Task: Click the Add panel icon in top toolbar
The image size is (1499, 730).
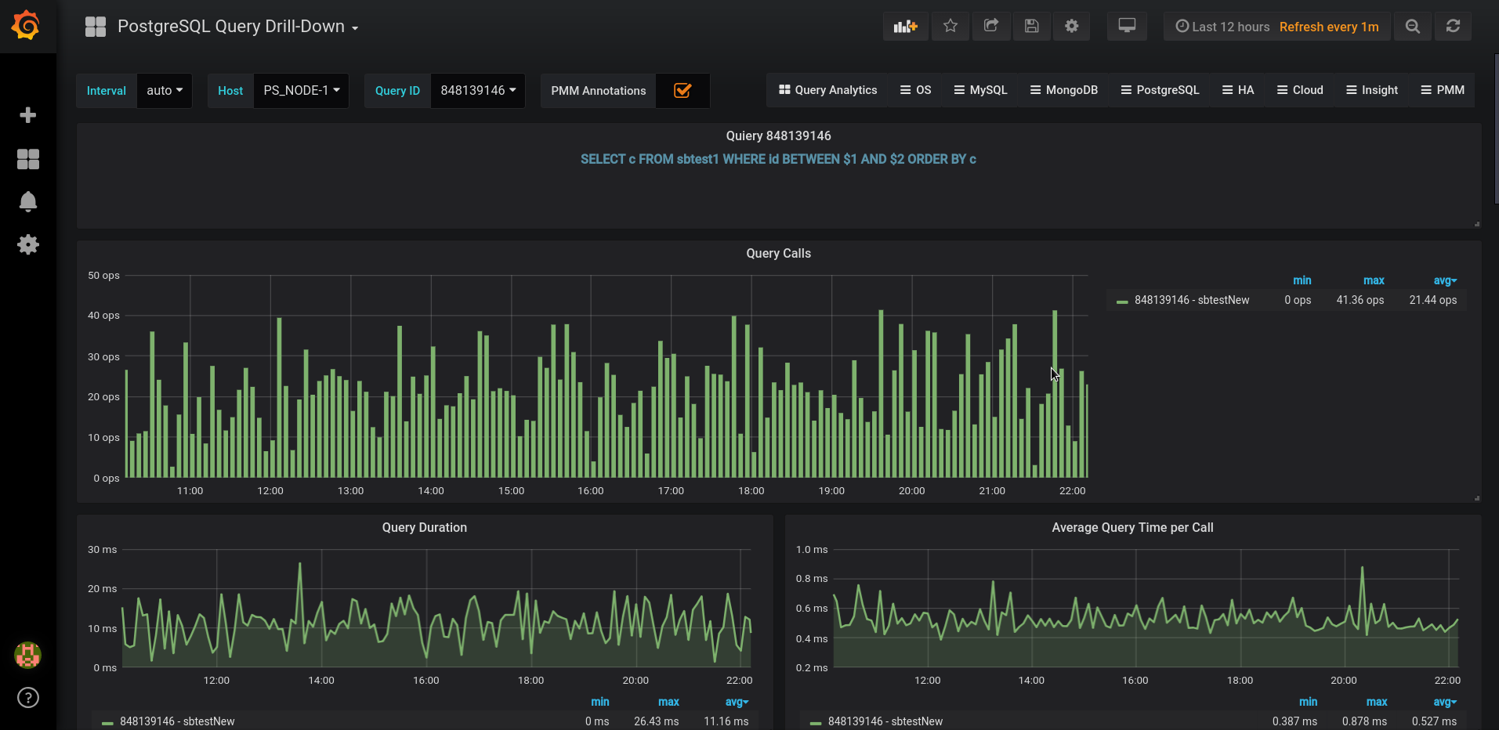Action: click(905, 27)
